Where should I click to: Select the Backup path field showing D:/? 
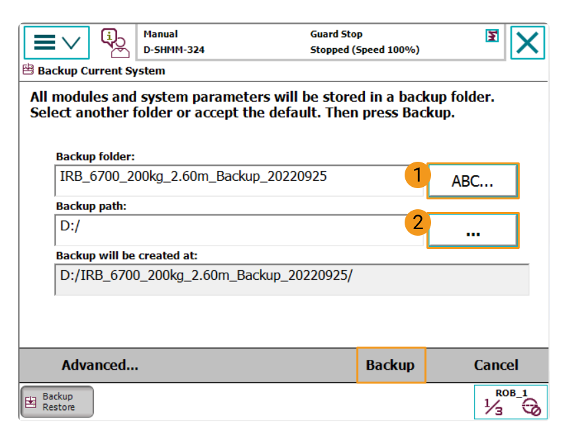(x=239, y=230)
